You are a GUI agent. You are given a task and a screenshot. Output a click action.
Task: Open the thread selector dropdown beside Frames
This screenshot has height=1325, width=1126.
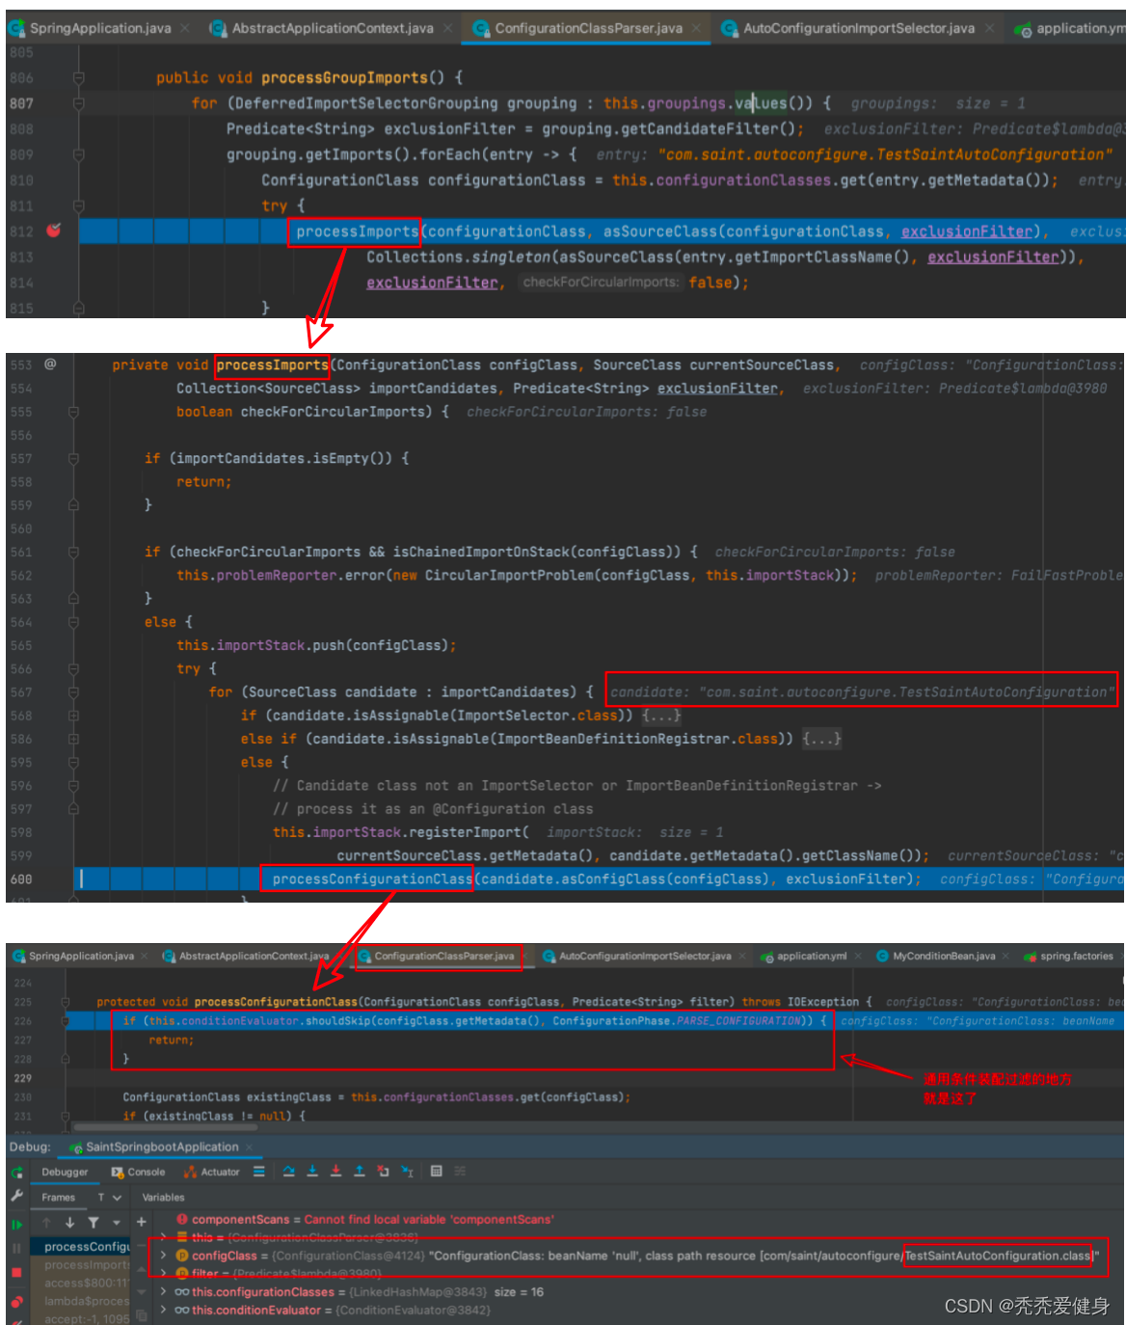coord(117,1198)
